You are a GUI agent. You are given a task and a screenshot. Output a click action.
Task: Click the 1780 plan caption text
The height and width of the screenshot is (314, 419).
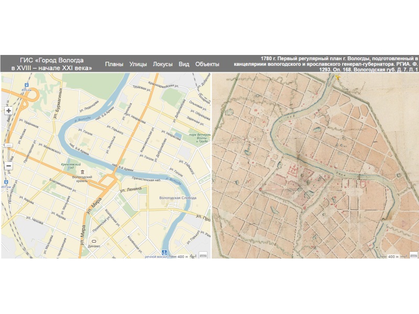(x=325, y=63)
